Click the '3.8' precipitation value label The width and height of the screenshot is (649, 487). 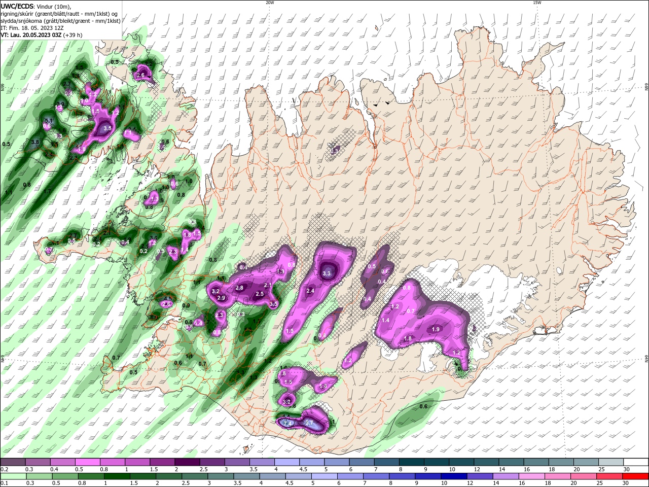click(x=35, y=143)
